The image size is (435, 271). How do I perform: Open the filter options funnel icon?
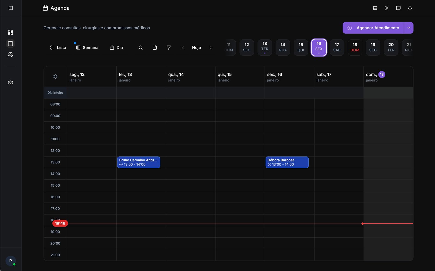point(169,47)
